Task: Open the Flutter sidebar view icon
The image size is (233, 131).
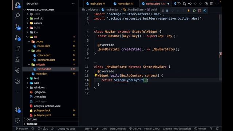Action: tap(17, 70)
